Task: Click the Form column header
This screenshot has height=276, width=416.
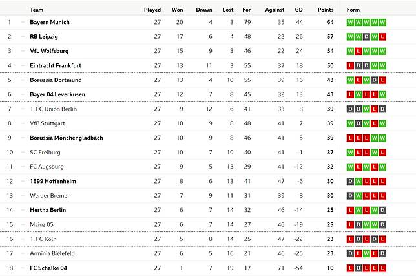Action: (353, 10)
